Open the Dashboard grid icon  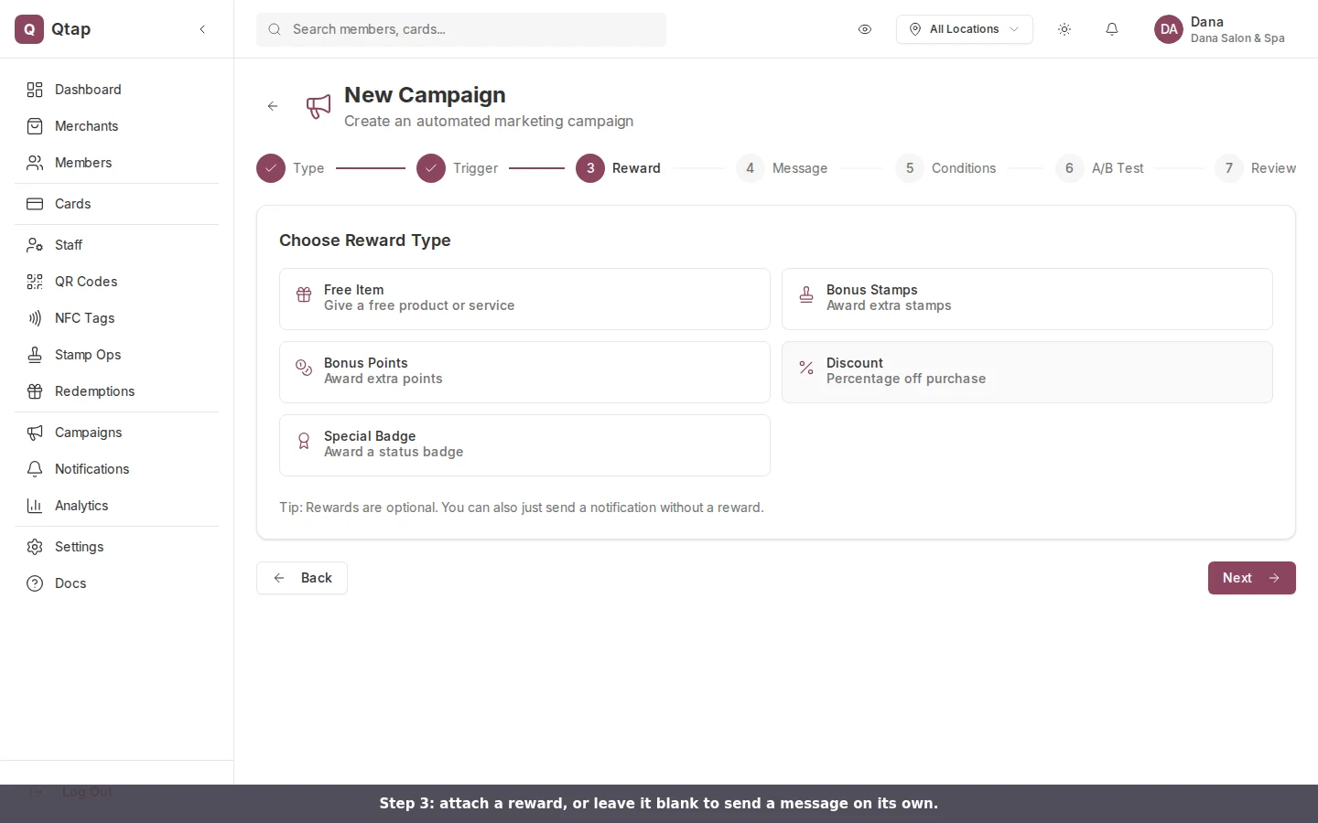(x=35, y=90)
